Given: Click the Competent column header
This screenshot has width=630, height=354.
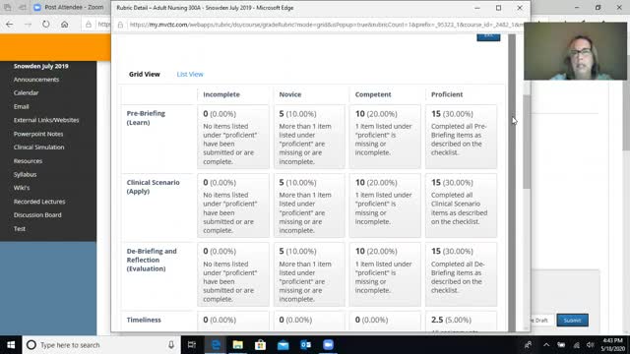Looking at the screenshot, I should (x=373, y=94).
